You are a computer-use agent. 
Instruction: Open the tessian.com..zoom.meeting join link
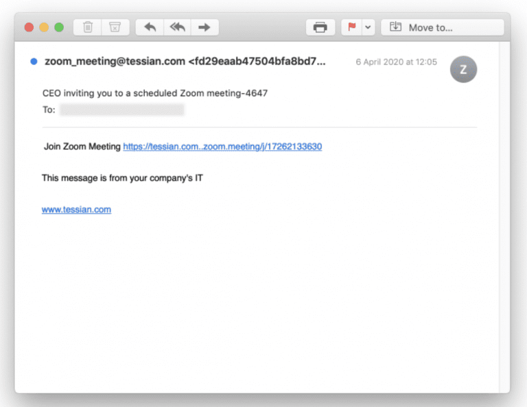[x=222, y=147]
